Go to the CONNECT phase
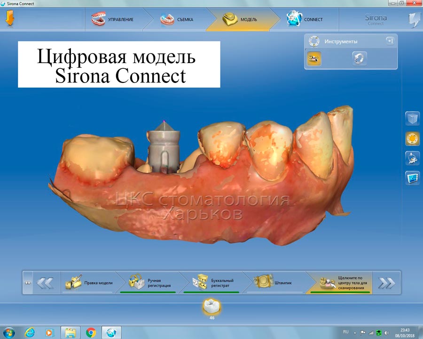The height and width of the screenshot is (339, 423). (x=305, y=19)
